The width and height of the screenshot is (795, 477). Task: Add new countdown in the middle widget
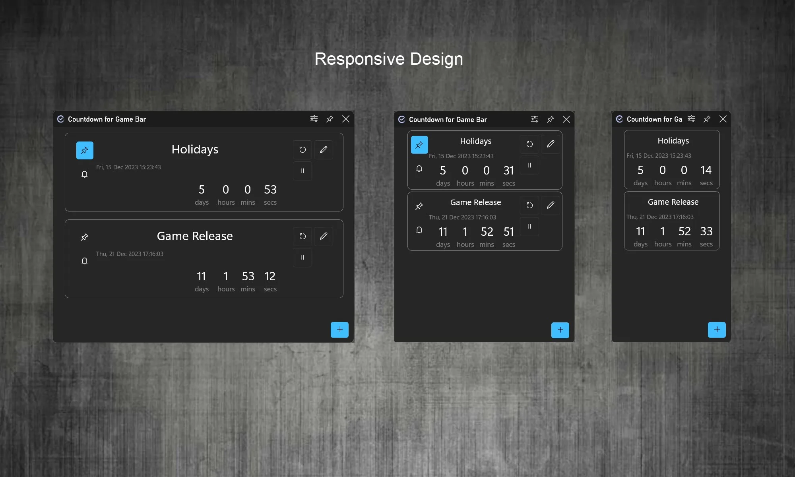(560, 330)
